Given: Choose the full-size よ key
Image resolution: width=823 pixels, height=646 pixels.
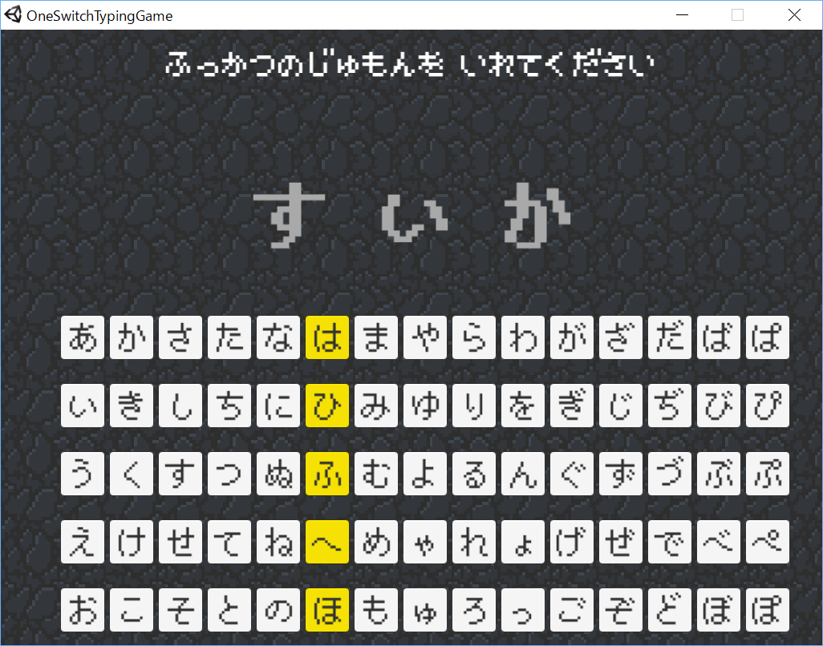Looking at the screenshot, I should pos(425,474).
